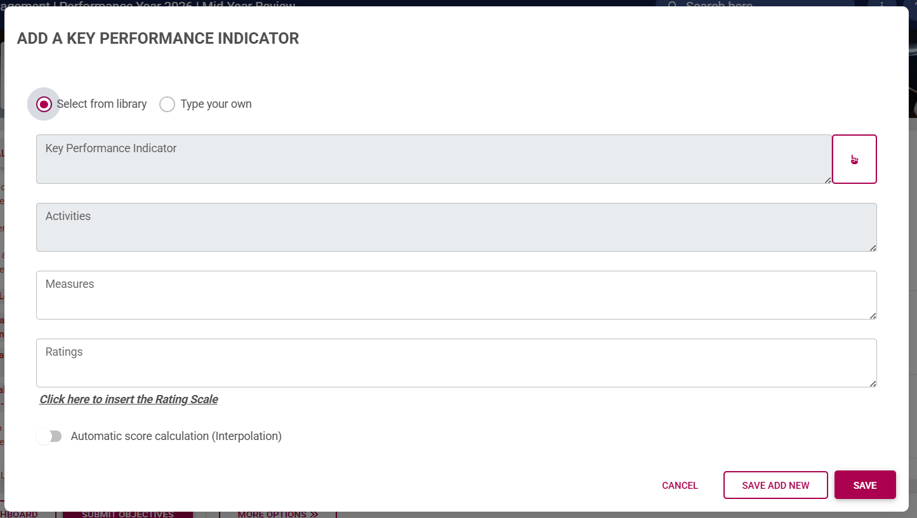The image size is (917, 518).
Task: Select the Select from library radio button
Action: tap(43, 104)
